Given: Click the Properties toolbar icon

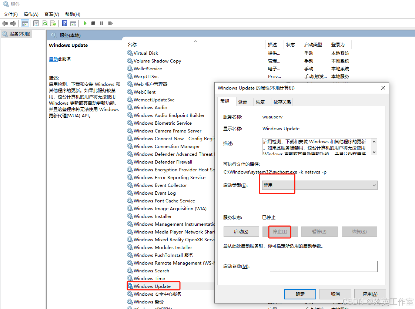Looking at the screenshot, I should [36, 24].
